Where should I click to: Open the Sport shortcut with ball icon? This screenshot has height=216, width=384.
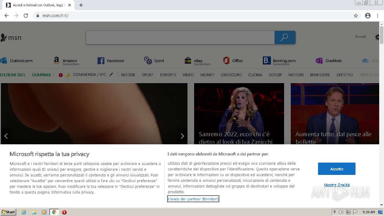click(x=154, y=61)
